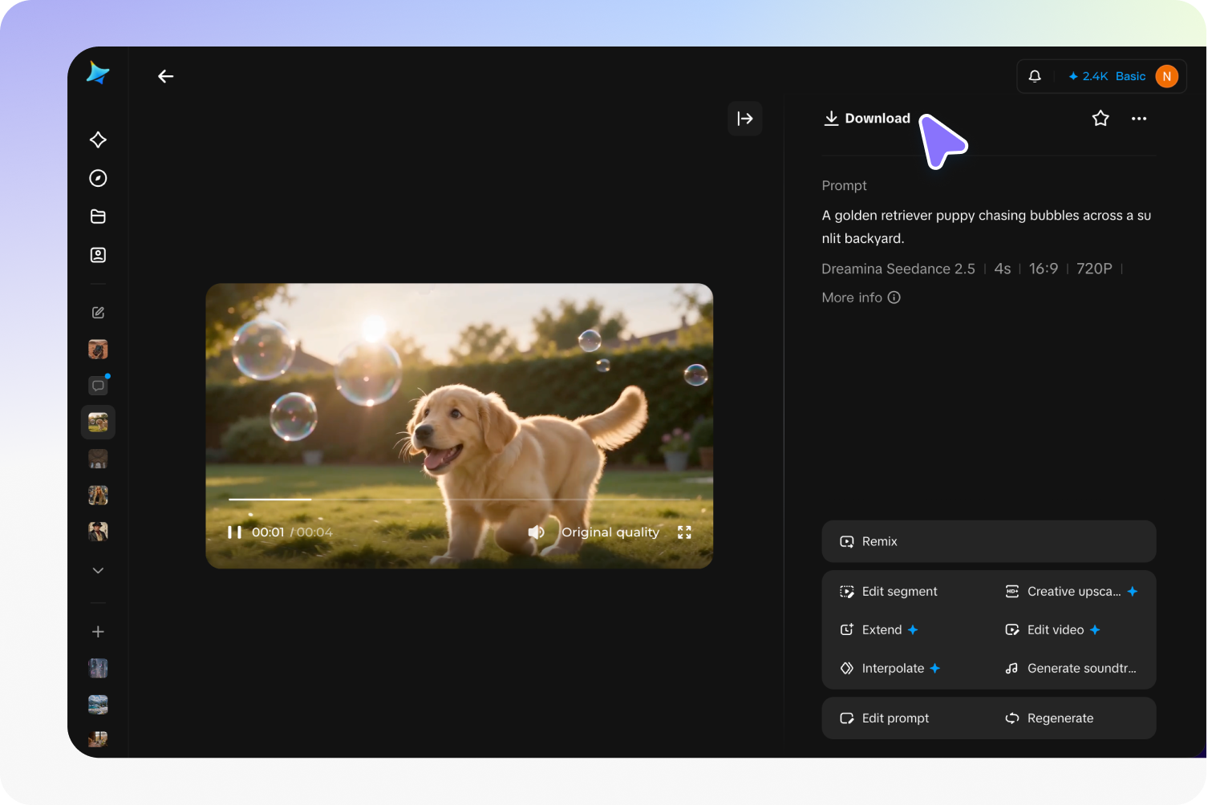The height and width of the screenshot is (805, 1208).
Task: Click Interpolate
Action: pyautogui.click(x=890, y=669)
